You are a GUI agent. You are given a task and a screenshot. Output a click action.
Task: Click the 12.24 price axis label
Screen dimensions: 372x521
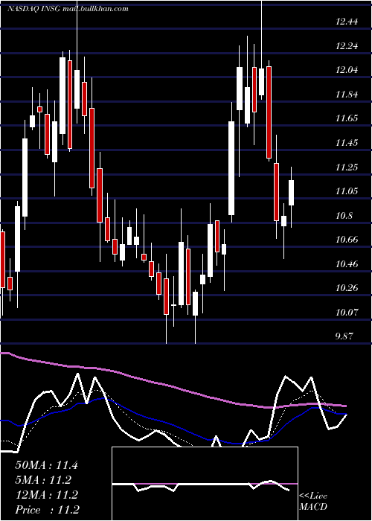tap(347, 46)
